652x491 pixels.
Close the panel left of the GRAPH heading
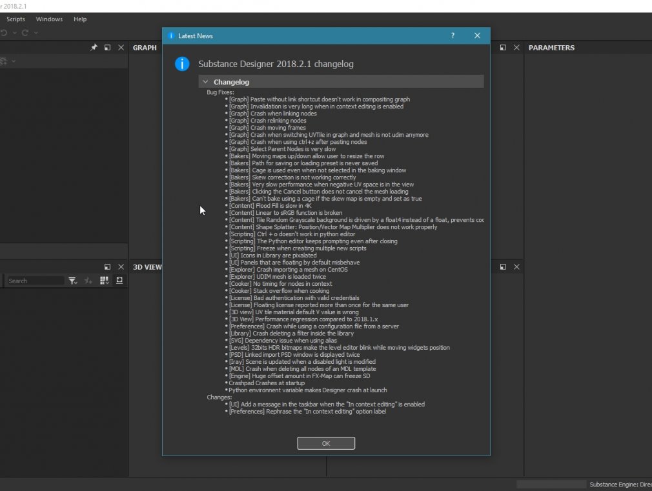click(x=121, y=47)
